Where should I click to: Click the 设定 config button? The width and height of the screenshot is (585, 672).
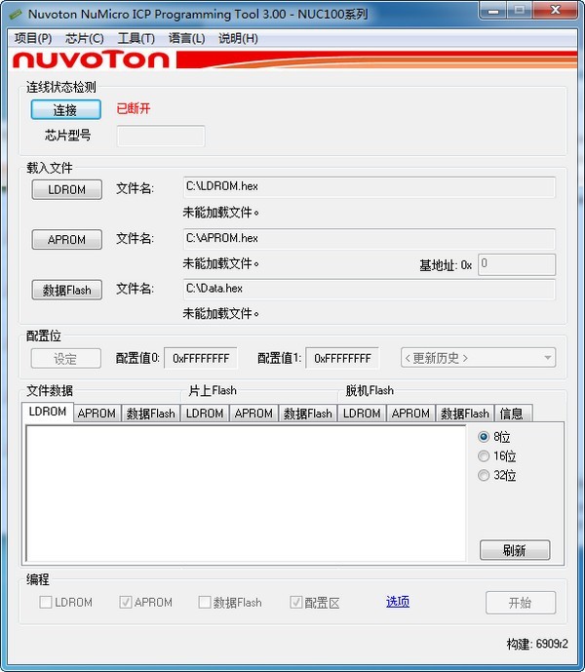click(66, 358)
